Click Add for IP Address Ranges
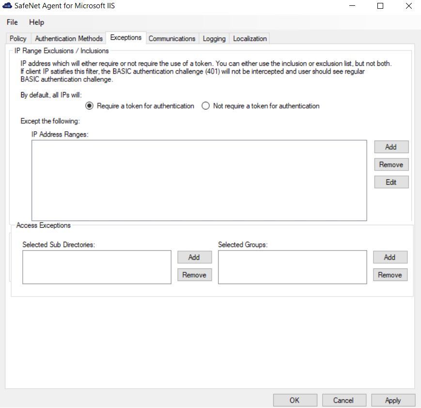The width and height of the screenshot is (421, 408). [391, 147]
